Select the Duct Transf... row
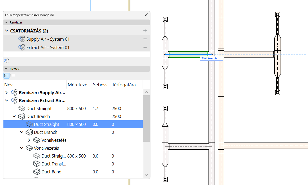 [73, 164]
